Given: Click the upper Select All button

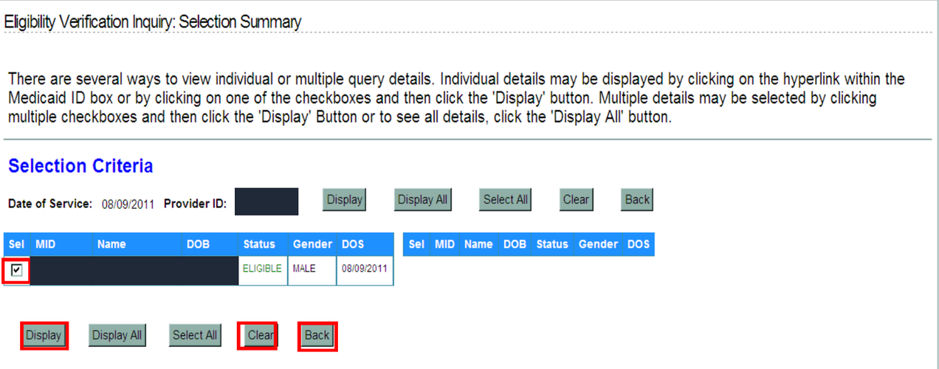Looking at the screenshot, I should point(505,200).
